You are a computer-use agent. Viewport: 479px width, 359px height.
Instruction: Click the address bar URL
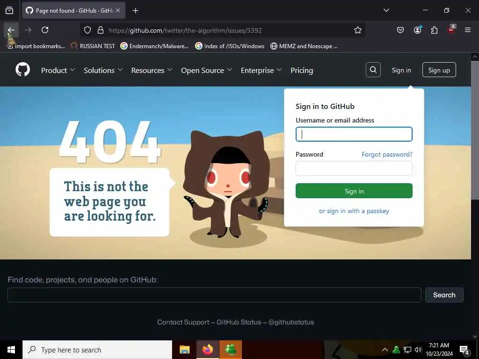185,30
